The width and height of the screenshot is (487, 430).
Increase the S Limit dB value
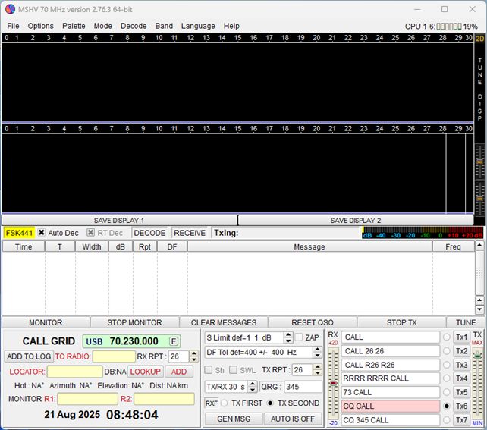[287, 334]
